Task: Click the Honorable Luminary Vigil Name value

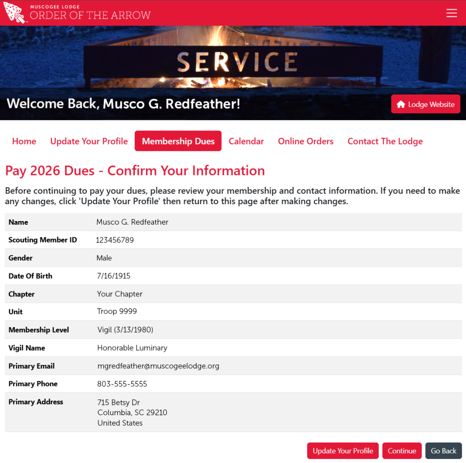Action: 132,348
